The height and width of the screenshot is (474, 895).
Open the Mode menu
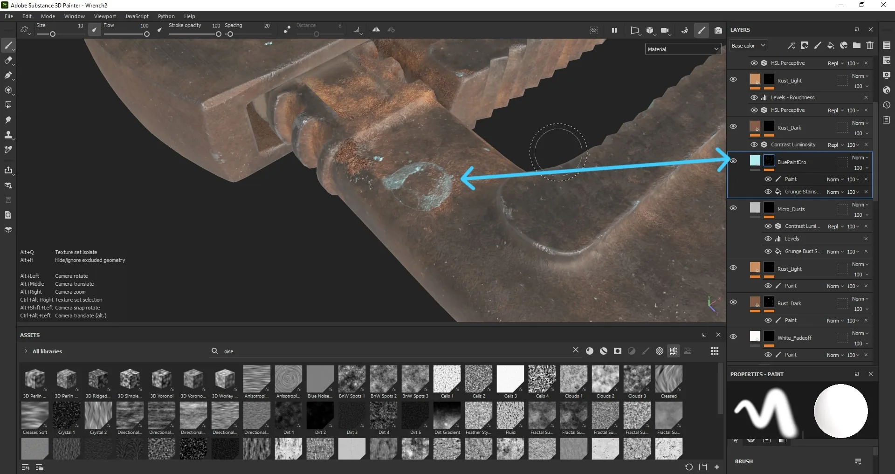[x=48, y=16]
